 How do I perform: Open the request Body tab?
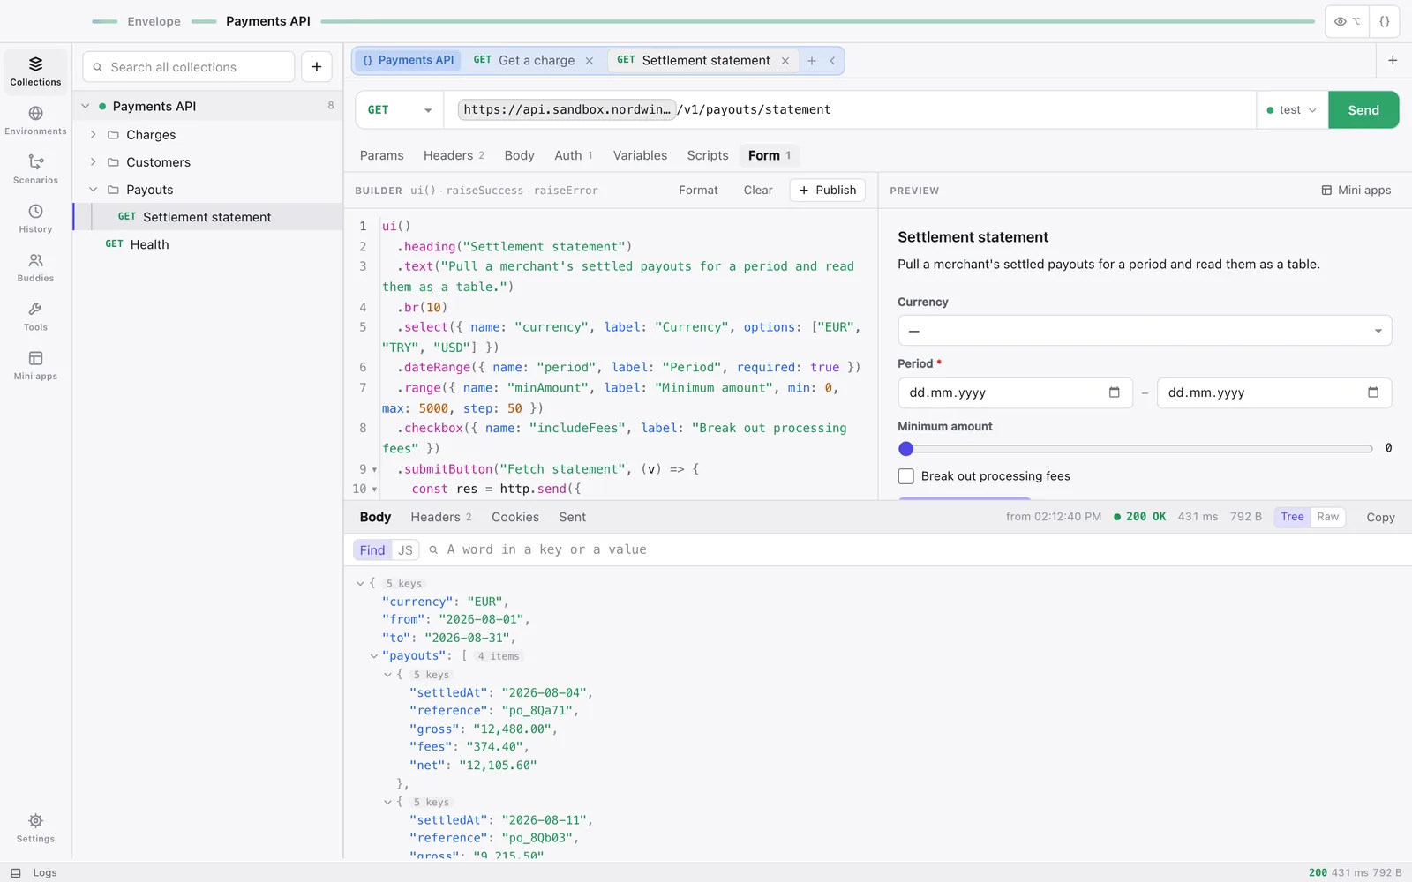tap(519, 156)
